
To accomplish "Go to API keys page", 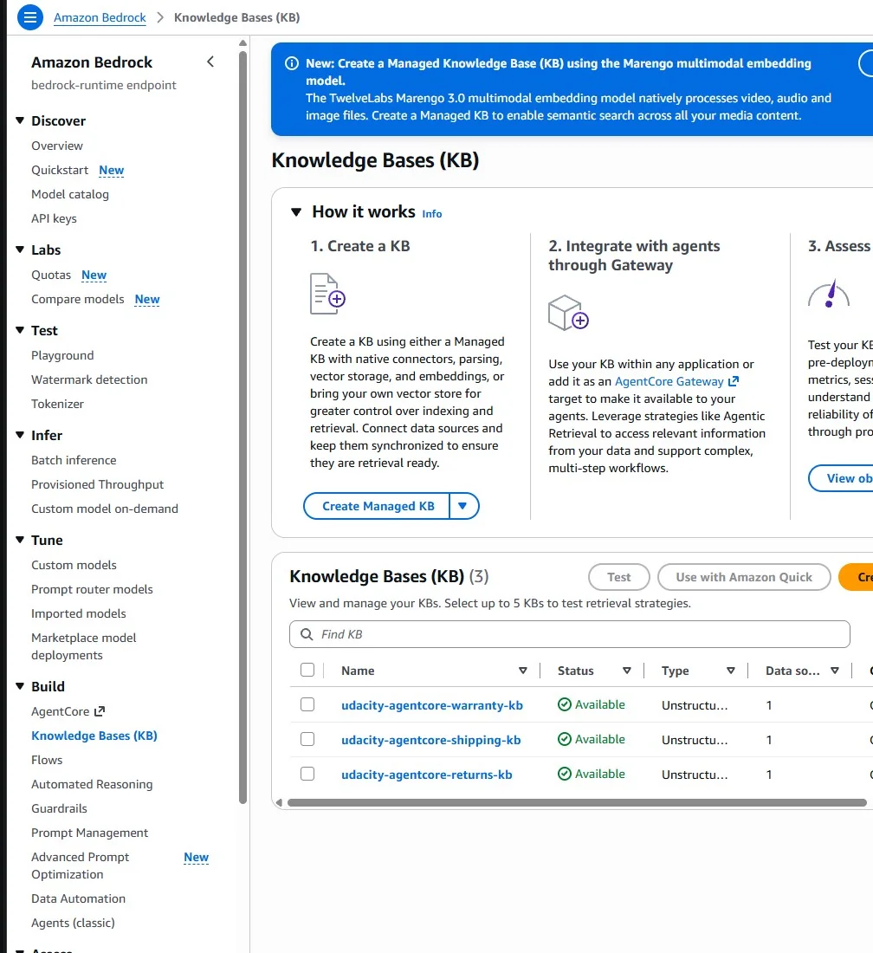I will (x=54, y=219).
